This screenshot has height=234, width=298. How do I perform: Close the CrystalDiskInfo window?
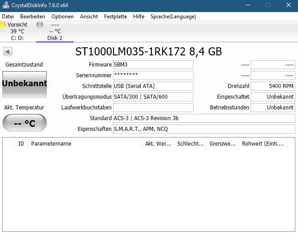[289, 5]
